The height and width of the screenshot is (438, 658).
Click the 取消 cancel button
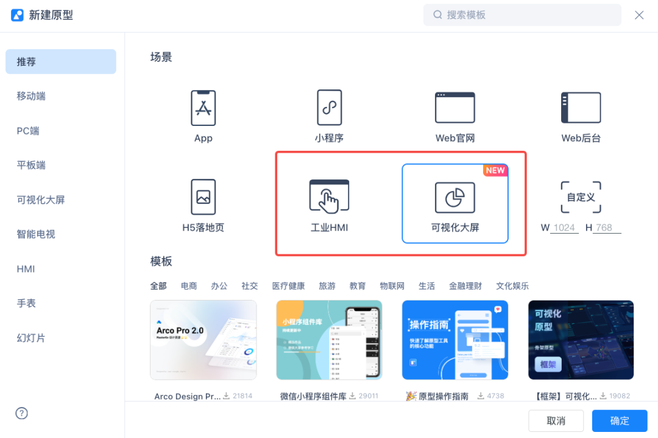556,420
